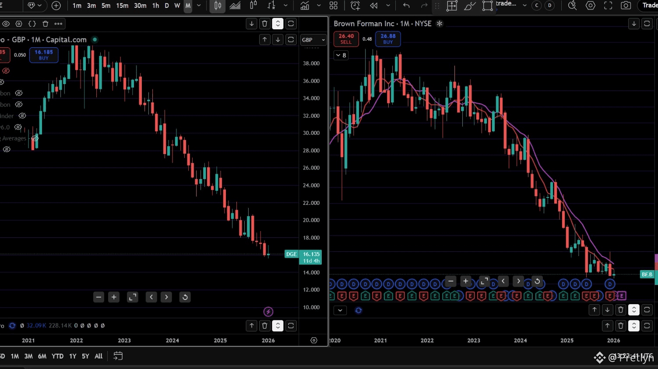The height and width of the screenshot is (369, 658).
Task: Open the layout grid selector icon
Action: pos(334,6)
